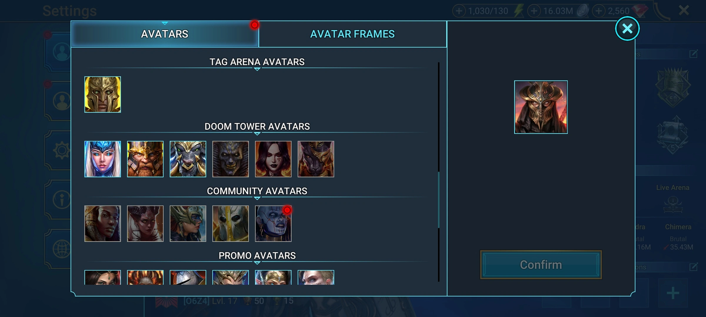706x317 pixels.
Task: Add silver using the plus icon
Action: tap(534, 11)
